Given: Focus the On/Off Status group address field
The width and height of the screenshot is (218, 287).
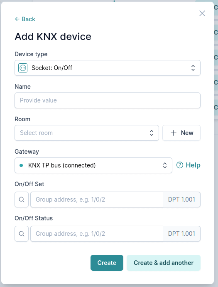Looking at the screenshot, I should (97, 234).
